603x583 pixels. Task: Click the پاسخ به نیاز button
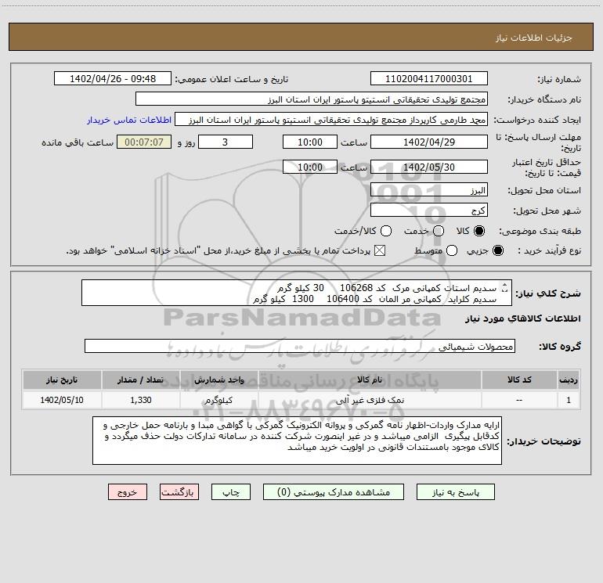point(455,492)
